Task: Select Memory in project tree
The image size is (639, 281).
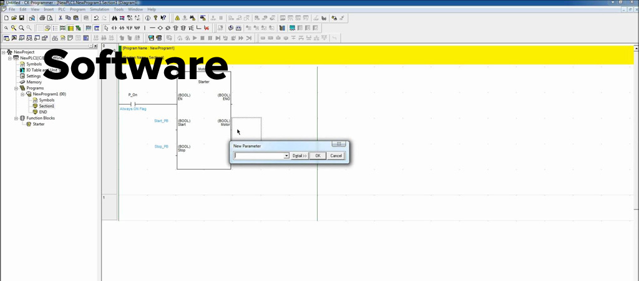Action: 34,82
